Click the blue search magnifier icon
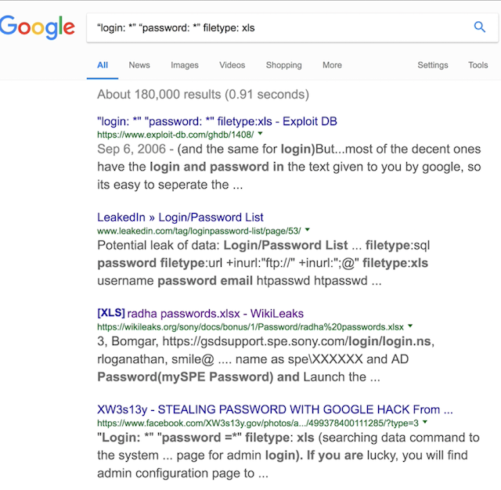This screenshot has width=501, height=490. click(x=480, y=27)
